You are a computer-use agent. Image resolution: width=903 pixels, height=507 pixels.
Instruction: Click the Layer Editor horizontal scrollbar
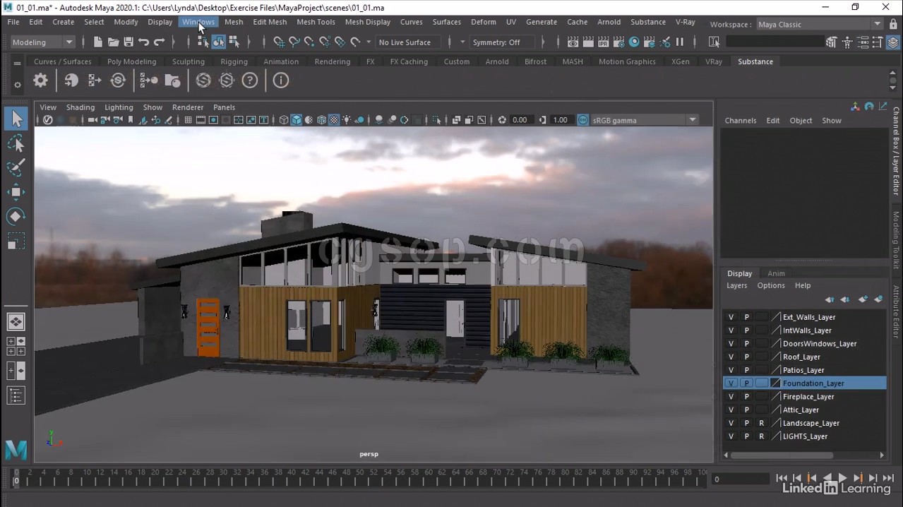tap(804, 455)
